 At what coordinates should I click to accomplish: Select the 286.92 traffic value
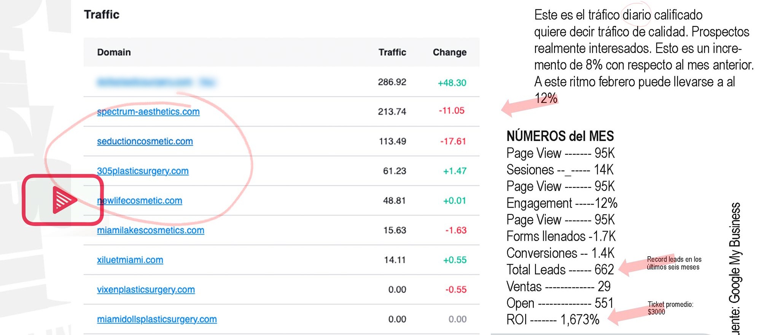(392, 82)
